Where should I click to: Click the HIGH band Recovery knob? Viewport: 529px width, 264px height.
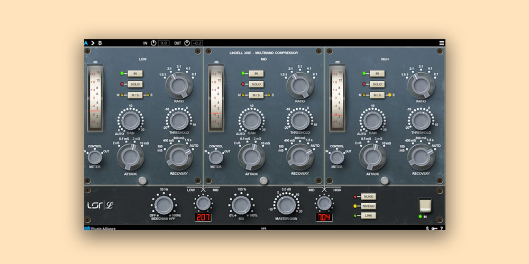click(421, 157)
